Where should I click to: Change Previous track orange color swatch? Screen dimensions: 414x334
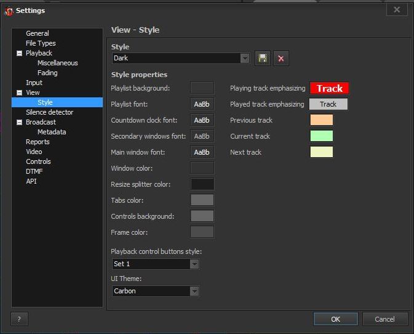(x=321, y=120)
